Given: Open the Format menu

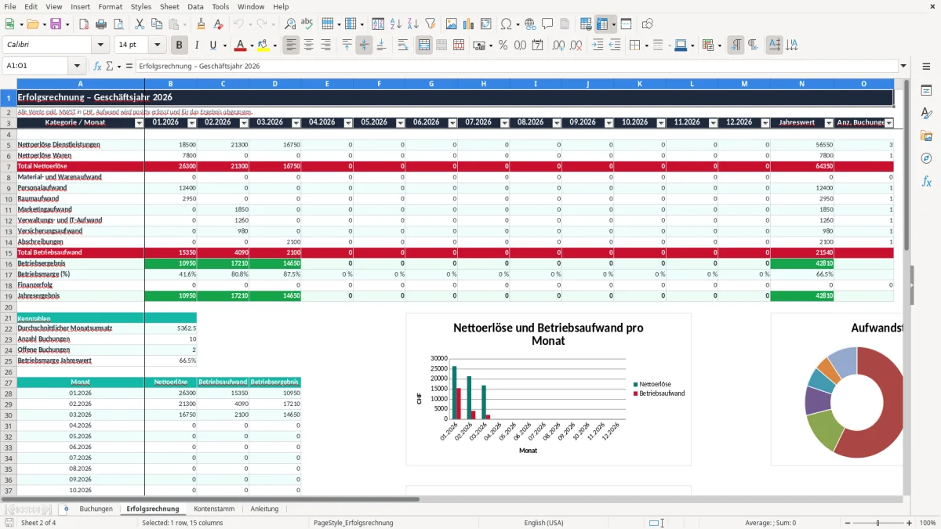Looking at the screenshot, I should [x=110, y=6].
